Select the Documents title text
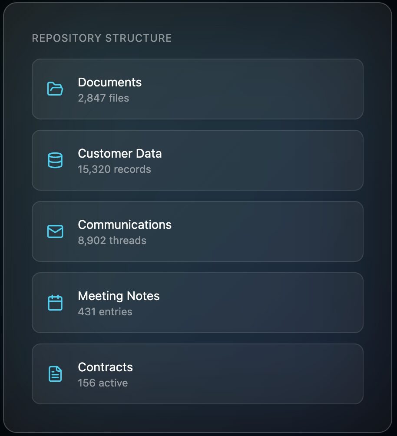 (110, 82)
